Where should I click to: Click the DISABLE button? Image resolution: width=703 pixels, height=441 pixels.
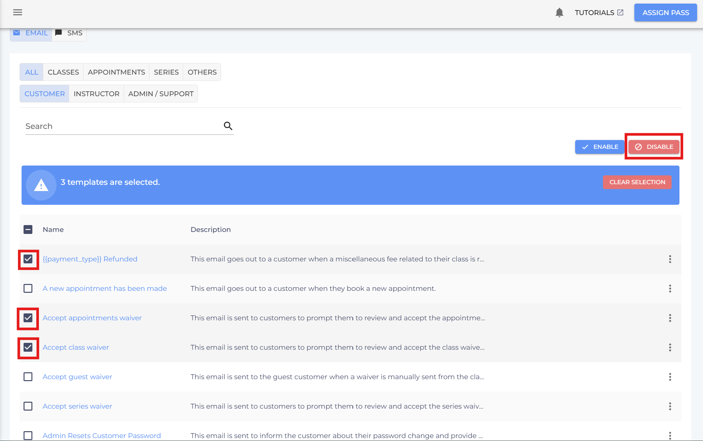tap(654, 147)
